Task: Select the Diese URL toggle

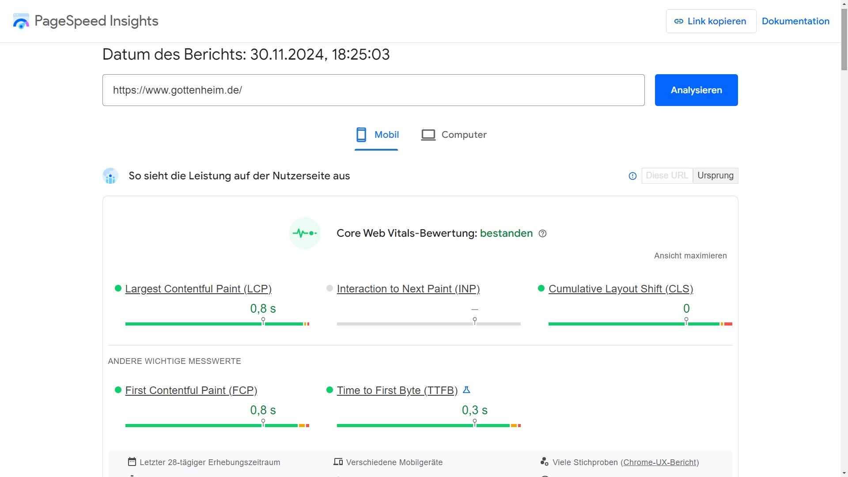Action: click(667, 176)
